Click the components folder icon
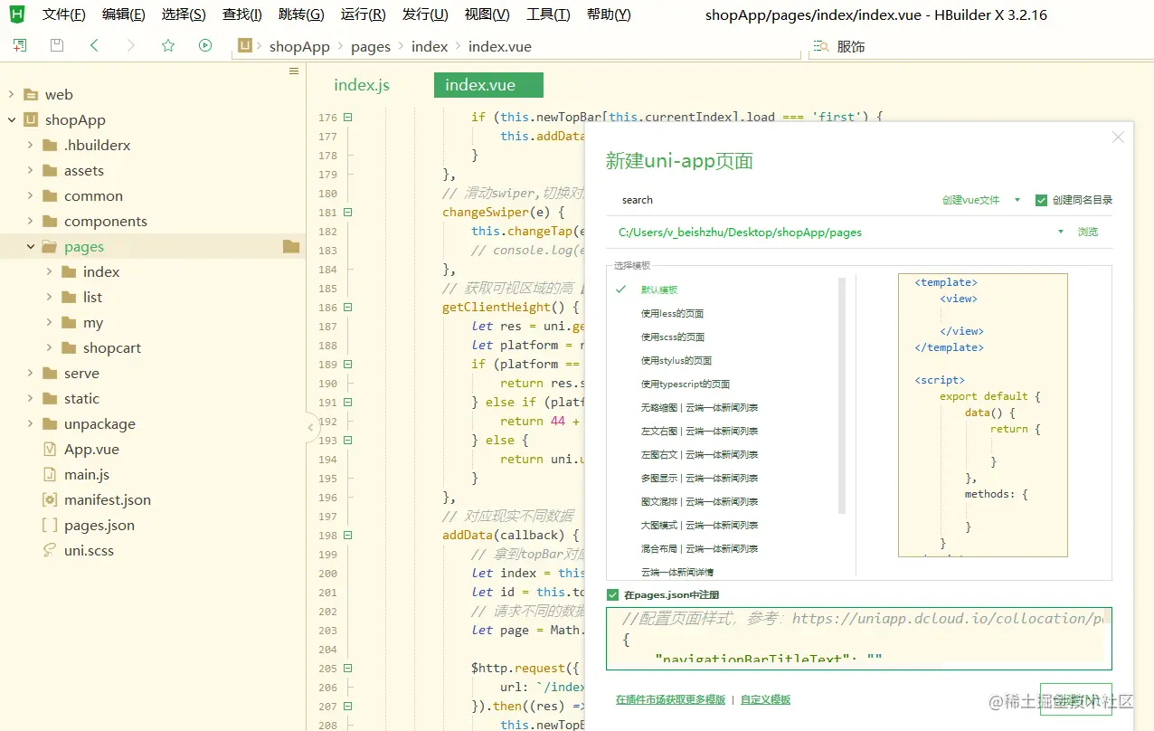 [50, 221]
